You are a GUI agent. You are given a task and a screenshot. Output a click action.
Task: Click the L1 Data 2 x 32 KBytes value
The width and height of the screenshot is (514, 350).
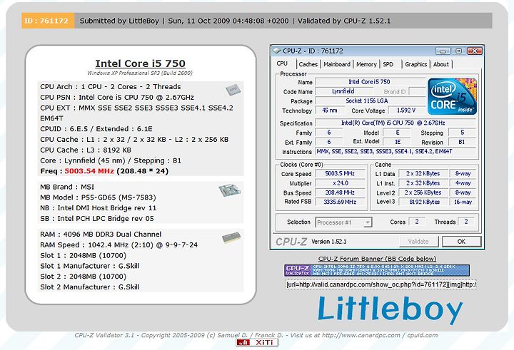[423, 173]
